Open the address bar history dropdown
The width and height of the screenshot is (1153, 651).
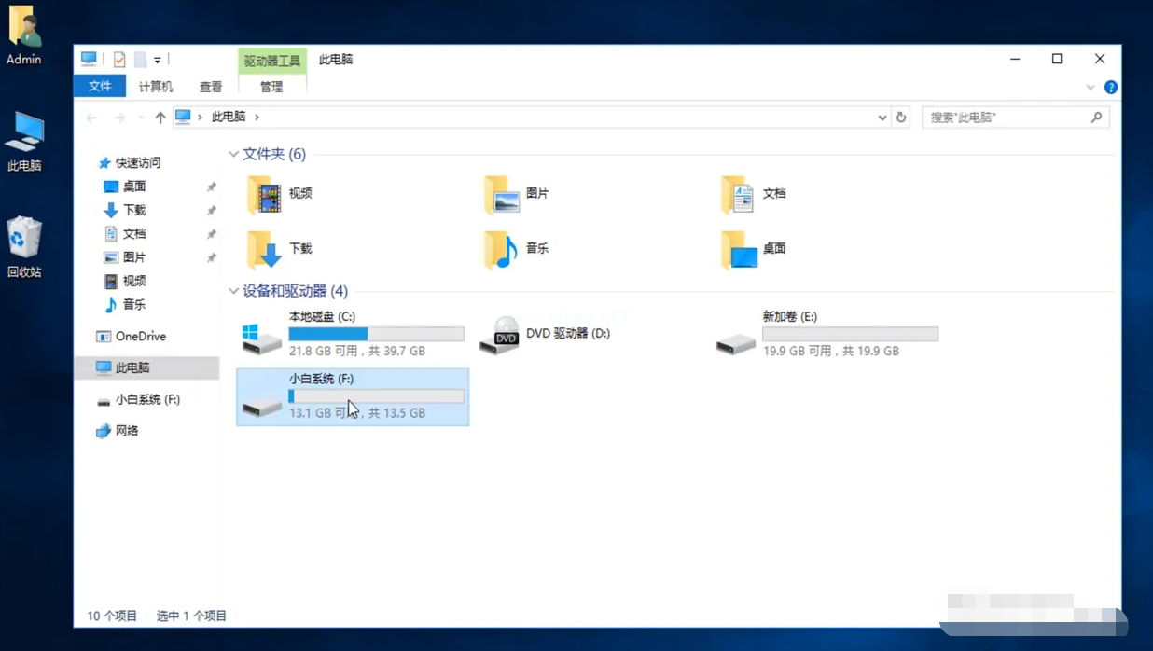pos(882,118)
